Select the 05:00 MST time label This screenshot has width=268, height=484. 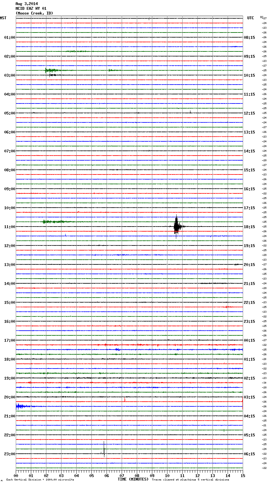10,113
